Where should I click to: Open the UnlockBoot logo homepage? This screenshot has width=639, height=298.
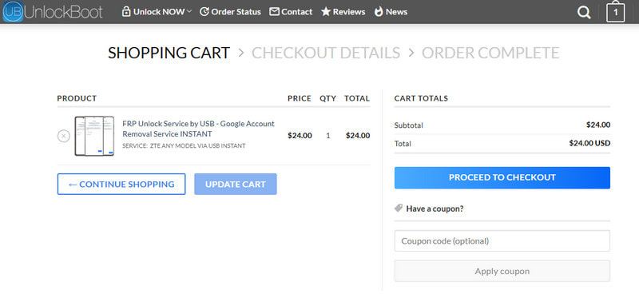[x=53, y=11]
